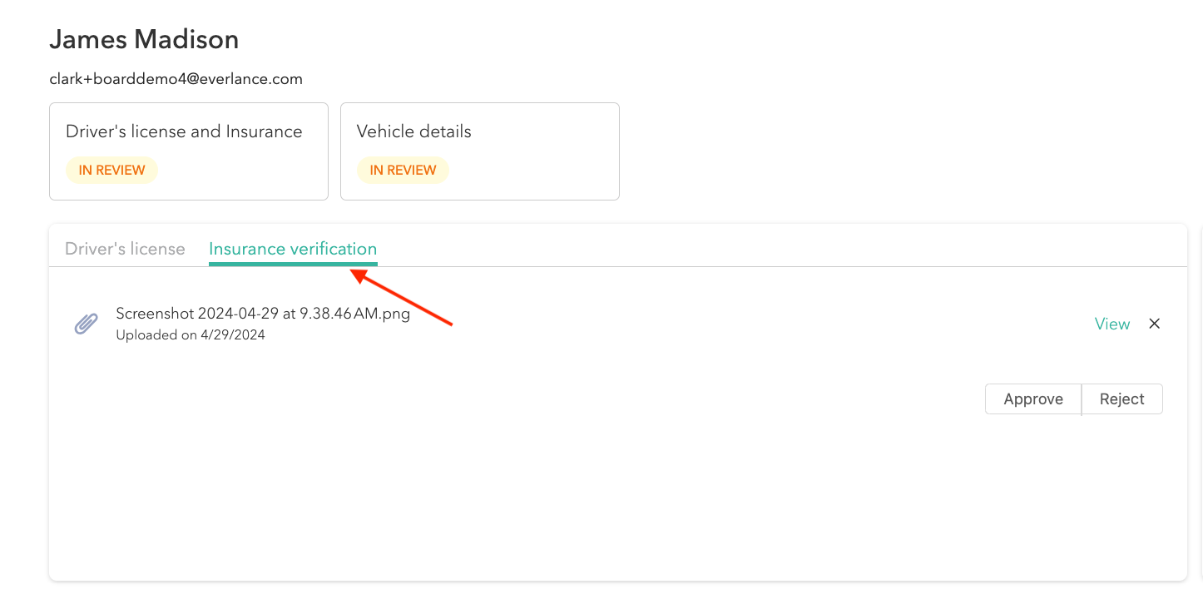
Task: Switch to the Driver's license tab
Action: tap(125, 249)
